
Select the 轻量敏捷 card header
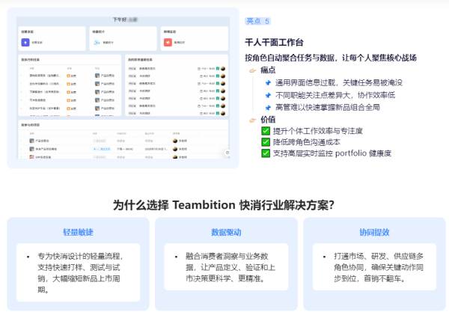(x=79, y=232)
